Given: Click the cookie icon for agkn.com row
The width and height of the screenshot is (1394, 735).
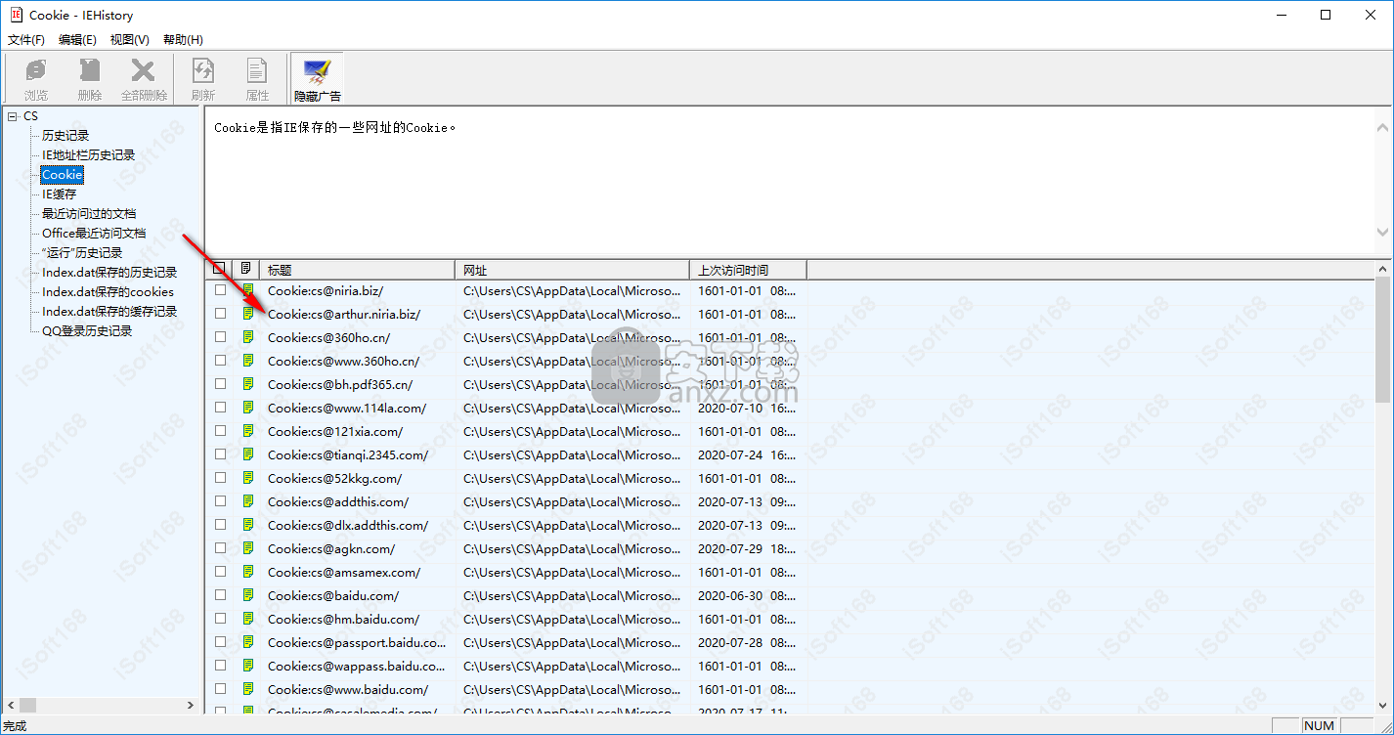Looking at the screenshot, I should coord(248,548).
